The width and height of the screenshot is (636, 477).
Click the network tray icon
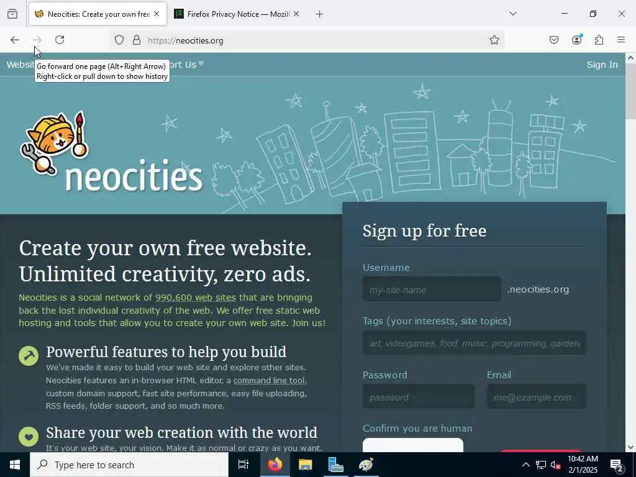click(x=541, y=465)
